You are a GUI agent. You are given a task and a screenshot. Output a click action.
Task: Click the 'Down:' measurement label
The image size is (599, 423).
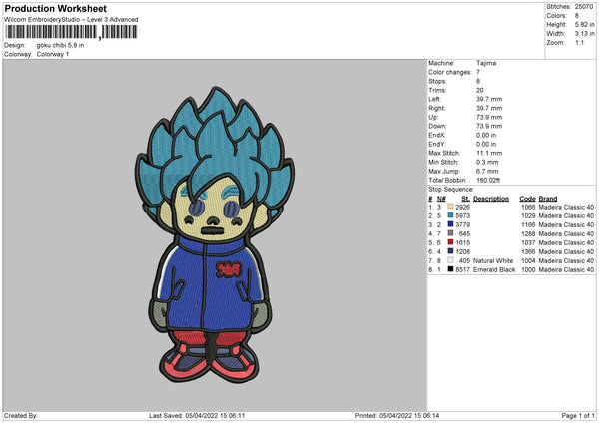[437, 126]
